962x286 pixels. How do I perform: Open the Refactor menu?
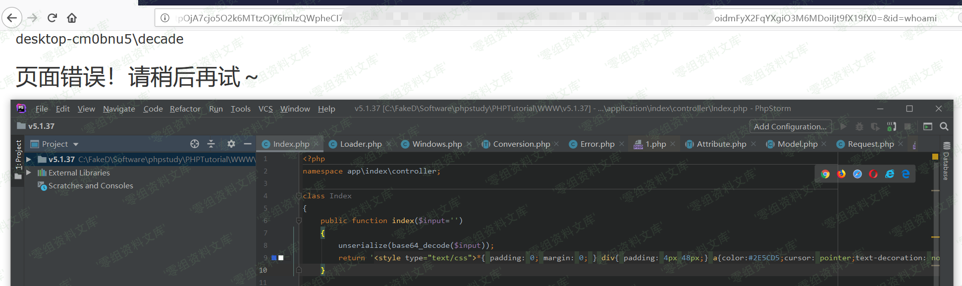coord(185,109)
